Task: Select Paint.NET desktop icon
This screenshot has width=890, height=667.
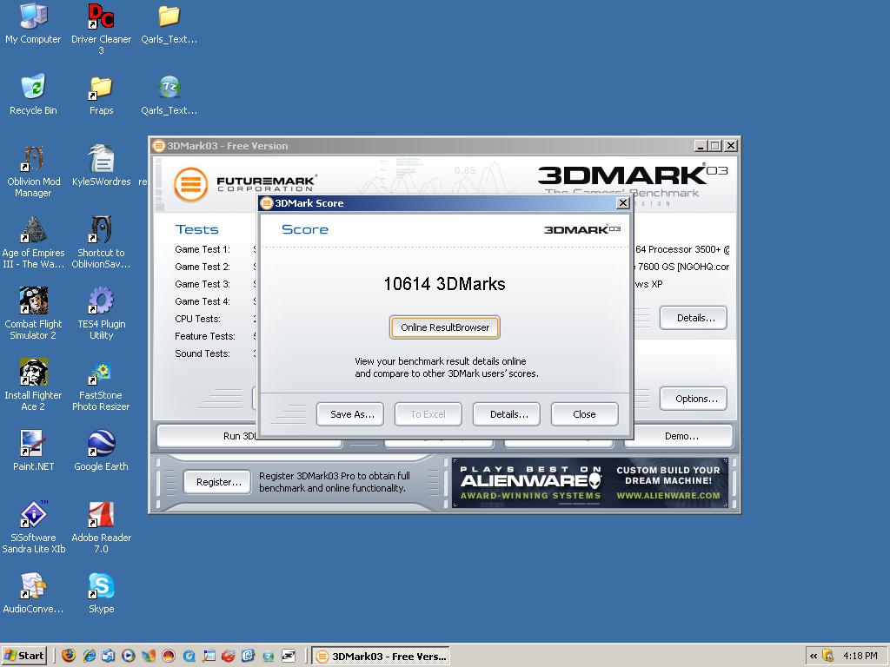Action: pos(33,451)
